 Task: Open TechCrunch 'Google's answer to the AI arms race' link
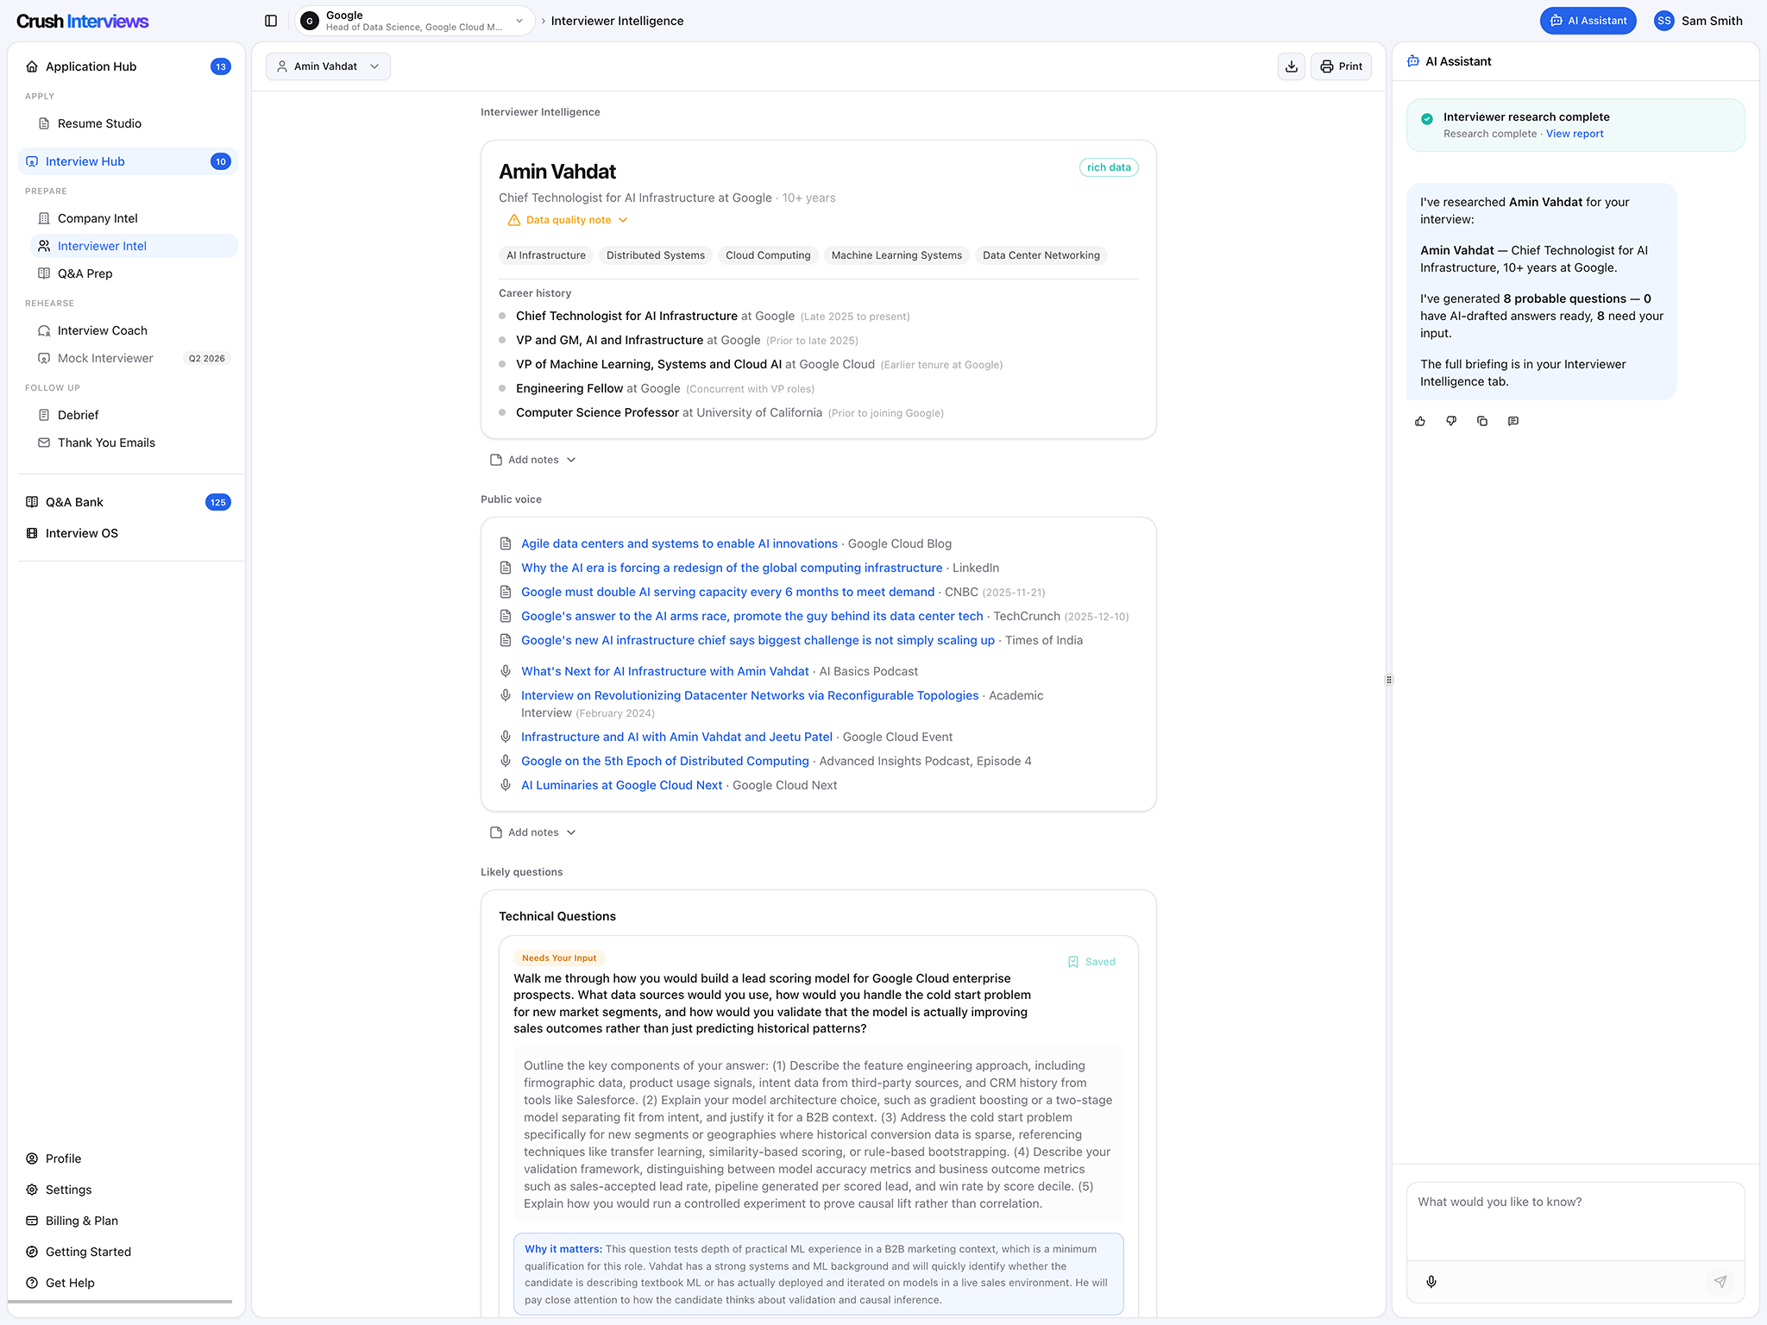[751, 616]
